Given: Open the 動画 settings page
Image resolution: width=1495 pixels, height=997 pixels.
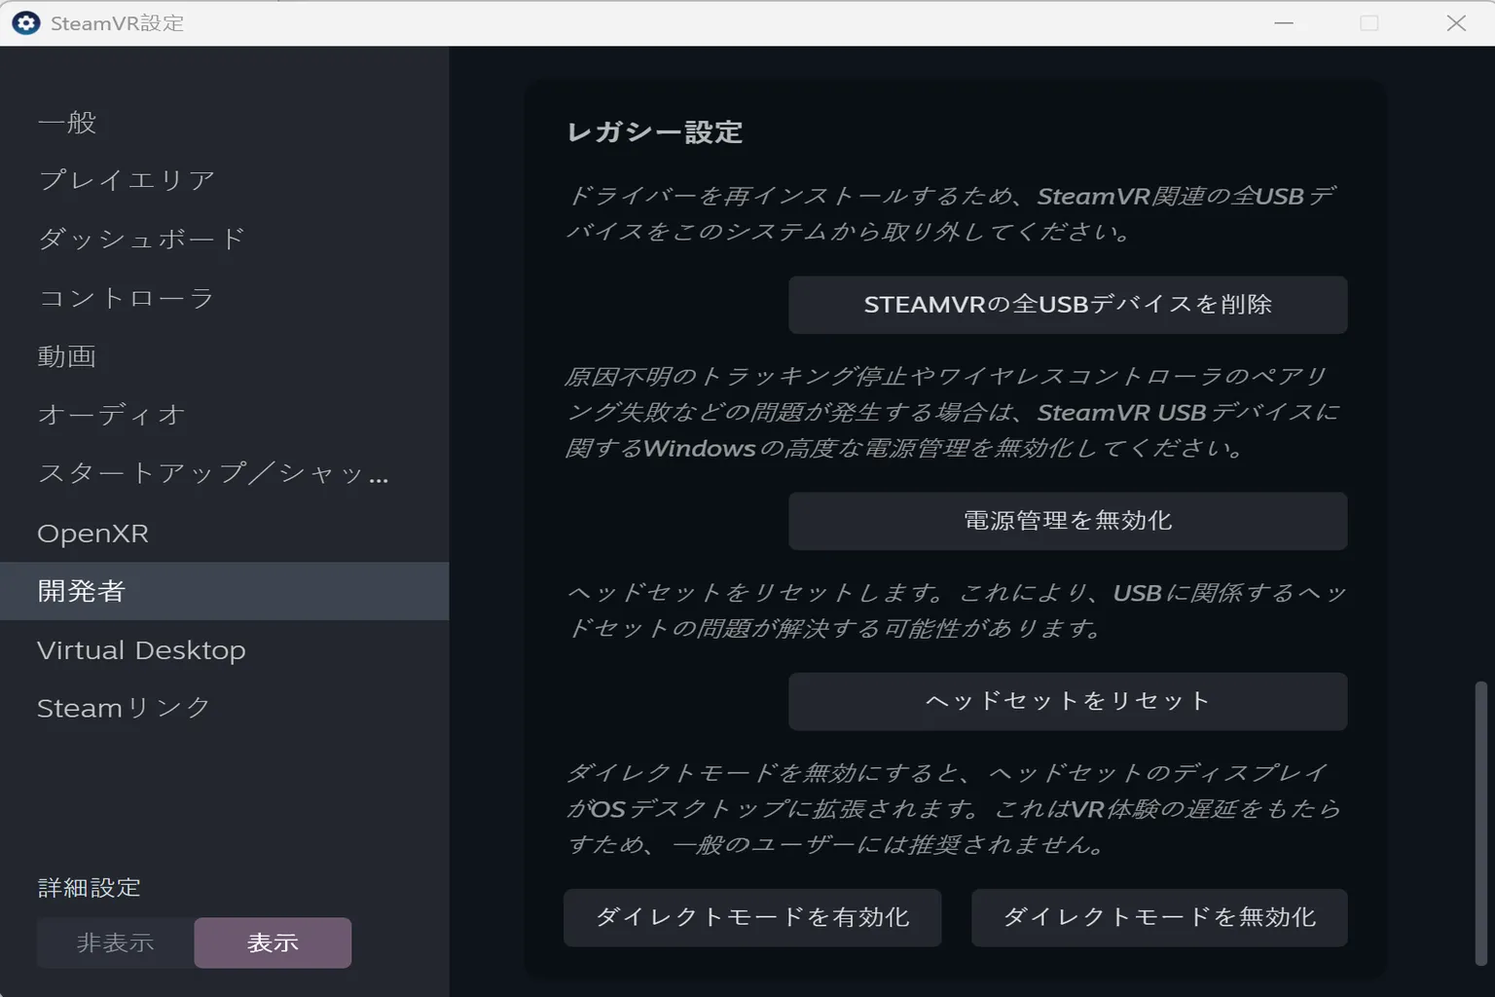Looking at the screenshot, I should [65, 356].
